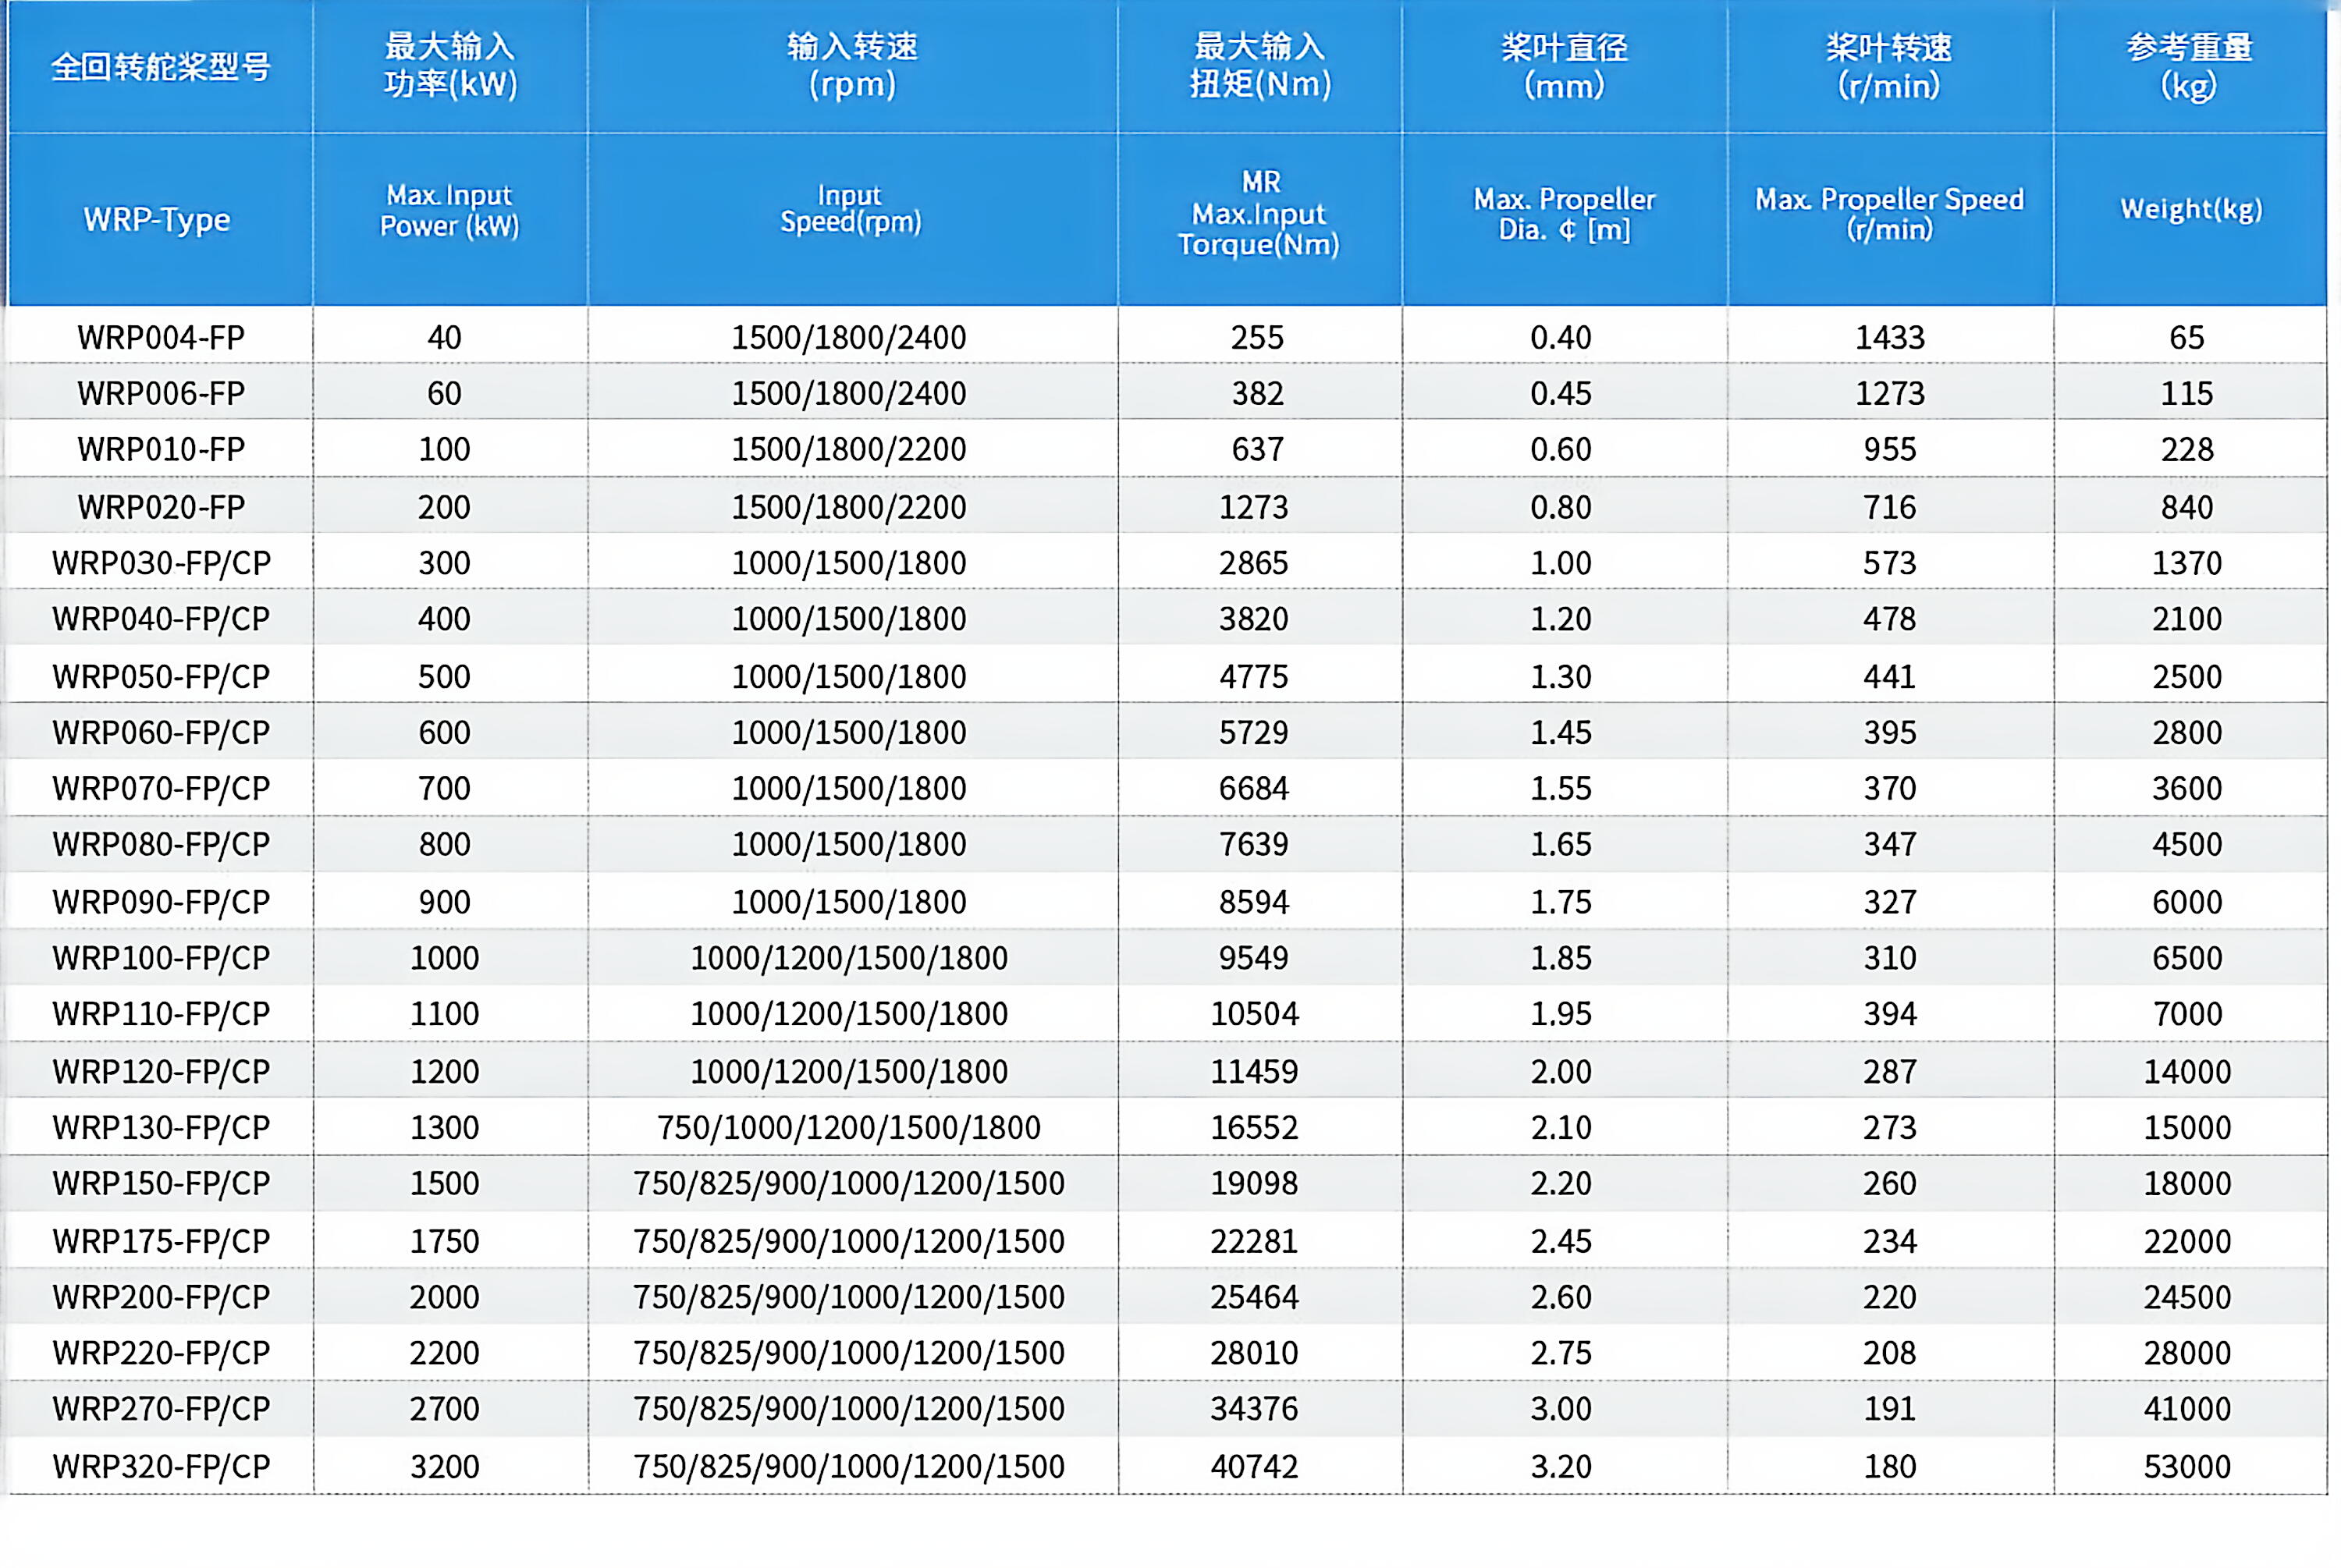
Task: Click the Max. Input Power header
Action: tap(449, 210)
